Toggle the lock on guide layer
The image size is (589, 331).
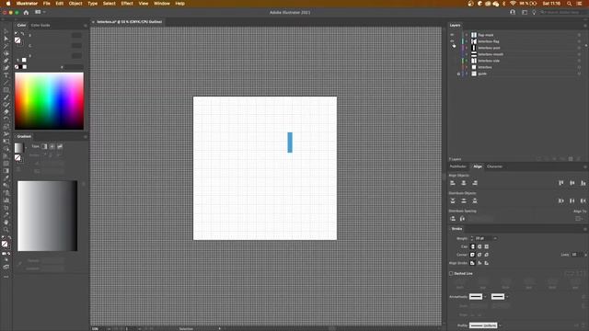(x=458, y=74)
